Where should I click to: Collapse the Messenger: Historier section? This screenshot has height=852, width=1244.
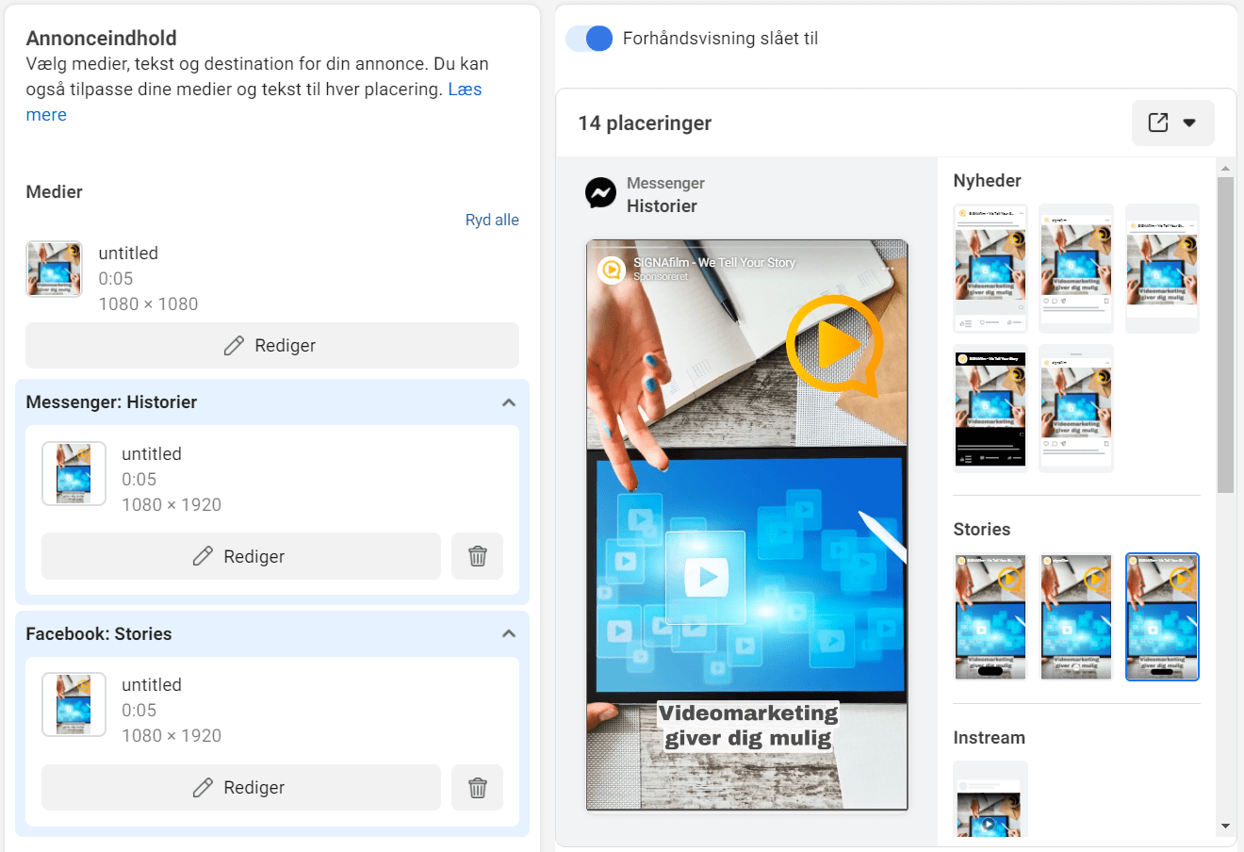coord(509,402)
